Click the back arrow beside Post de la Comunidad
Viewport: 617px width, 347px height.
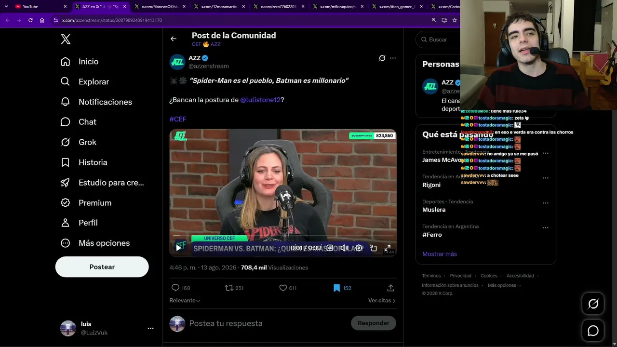[174, 39]
